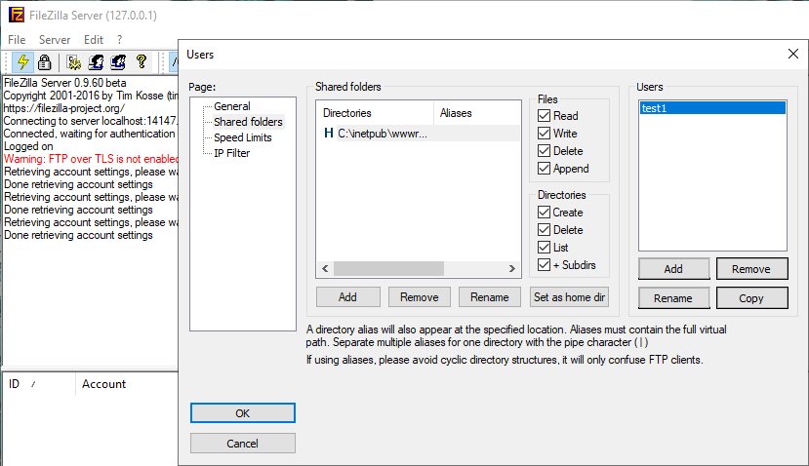Uncheck the Files Delete permission

pyautogui.click(x=544, y=150)
